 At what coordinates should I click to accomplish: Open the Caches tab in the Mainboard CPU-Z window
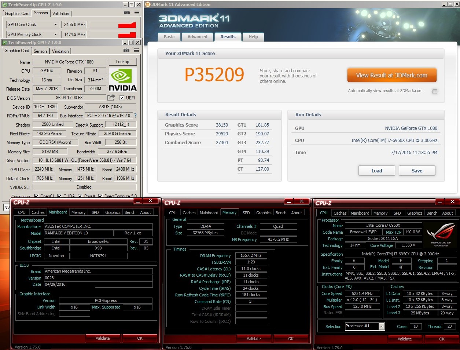click(x=38, y=212)
